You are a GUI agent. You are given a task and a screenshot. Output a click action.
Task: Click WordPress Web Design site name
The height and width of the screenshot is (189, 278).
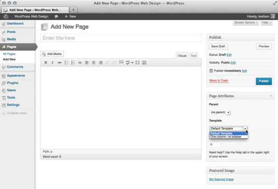[x=31, y=17]
